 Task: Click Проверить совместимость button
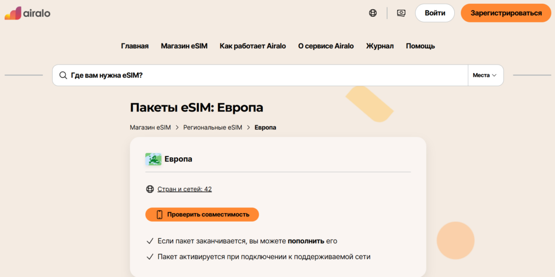pyautogui.click(x=202, y=214)
